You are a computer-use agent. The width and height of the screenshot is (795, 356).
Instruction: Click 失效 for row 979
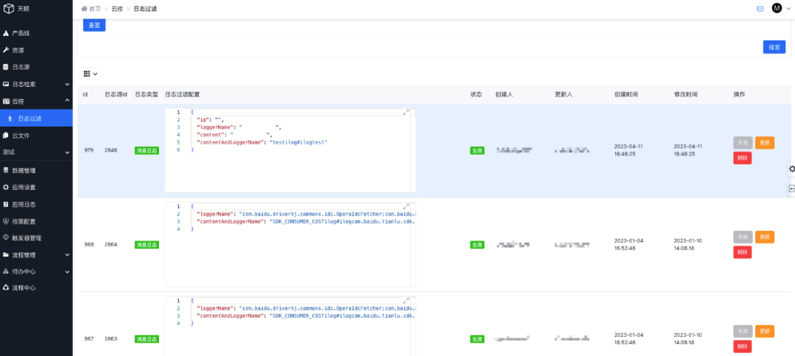(743, 143)
